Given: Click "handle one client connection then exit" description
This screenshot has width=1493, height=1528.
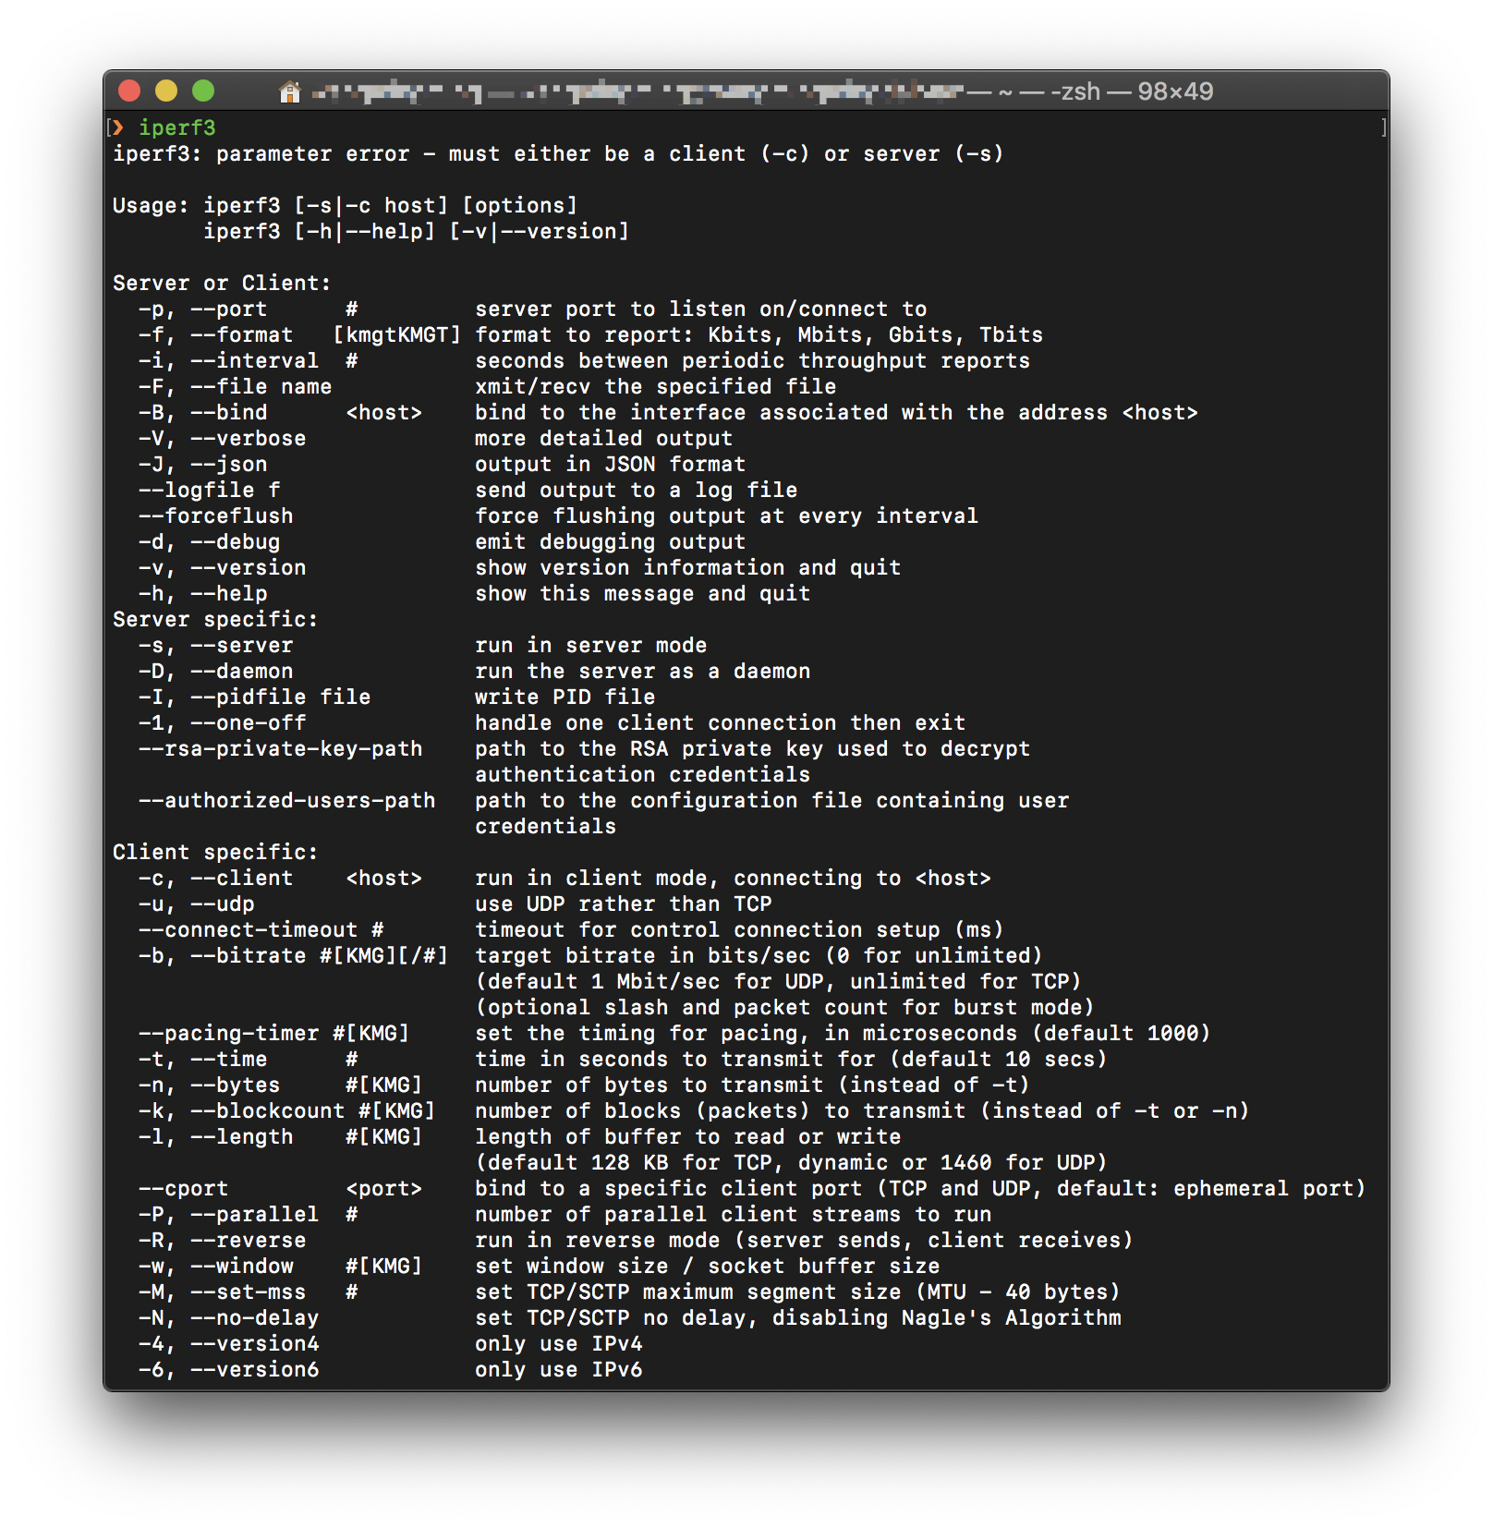Looking at the screenshot, I should (x=721, y=722).
